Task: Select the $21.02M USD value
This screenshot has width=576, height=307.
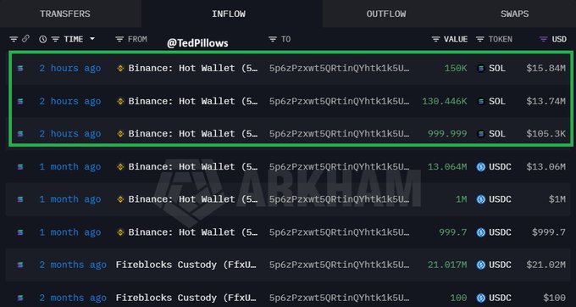Action: click(x=546, y=265)
